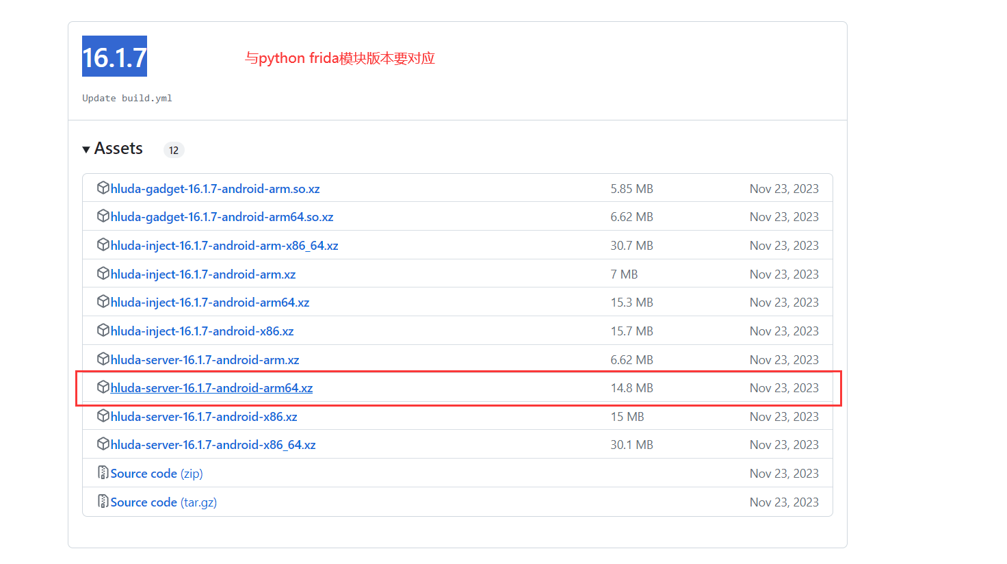Click the Assets count badge 12
This screenshot has width=1007, height=564.
point(174,150)
